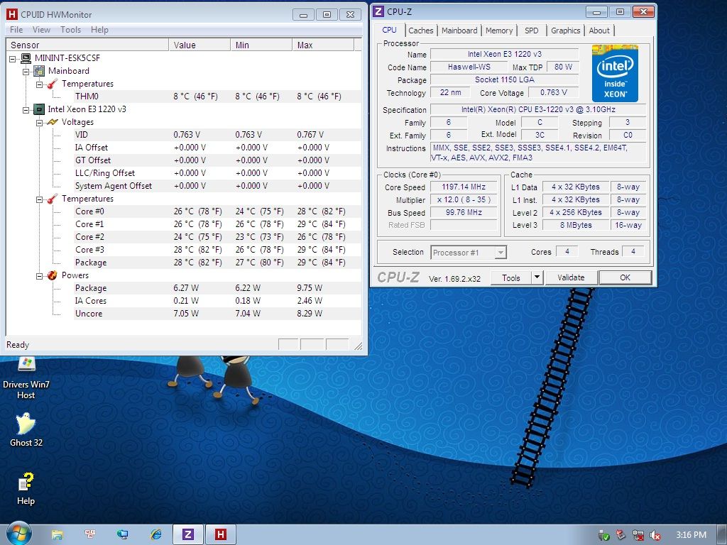This screenshot has height=545, width=727.
Task: Open CPU-Z from the taskbar
Action: [x=187, y=534]
